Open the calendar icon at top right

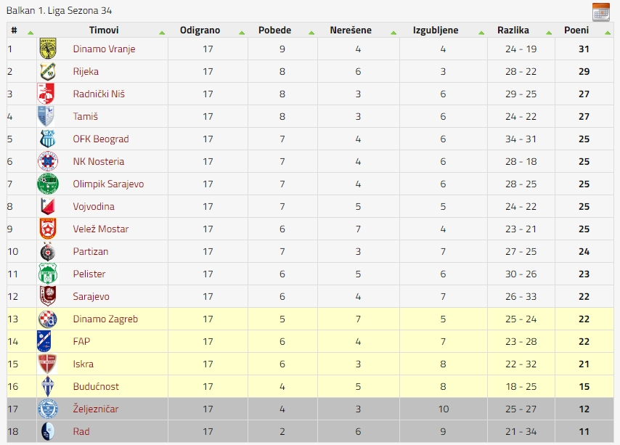[600, 12]
